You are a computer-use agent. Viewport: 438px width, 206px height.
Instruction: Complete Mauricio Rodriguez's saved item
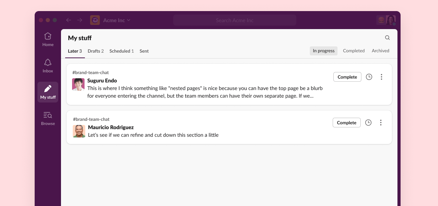tap(347, 123)
